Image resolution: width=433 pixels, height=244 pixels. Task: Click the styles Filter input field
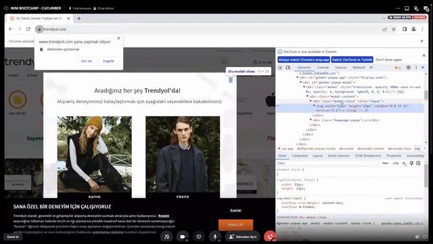[x=327, y=163]
